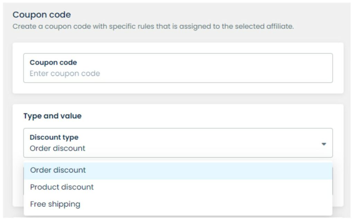
Task: Click the bold Discount type field label
Action: 54,137
